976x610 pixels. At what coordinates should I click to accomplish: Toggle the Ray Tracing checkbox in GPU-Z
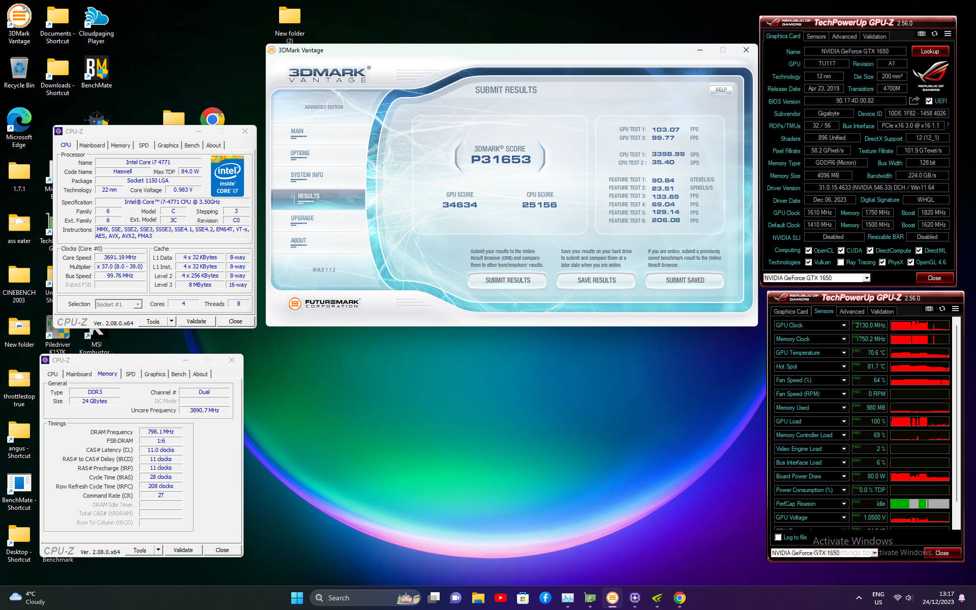click(x=840, y=262)
